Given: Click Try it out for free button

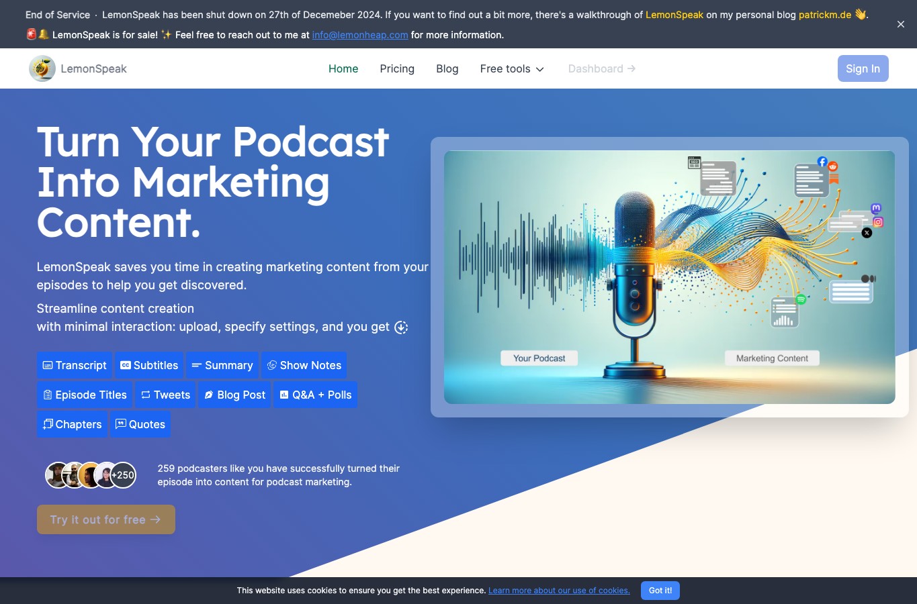Looking at the screenshot, I should (106, 519).
